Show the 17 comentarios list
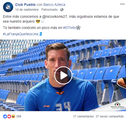This screenshot has height=120, width=126. click(83, 116)
